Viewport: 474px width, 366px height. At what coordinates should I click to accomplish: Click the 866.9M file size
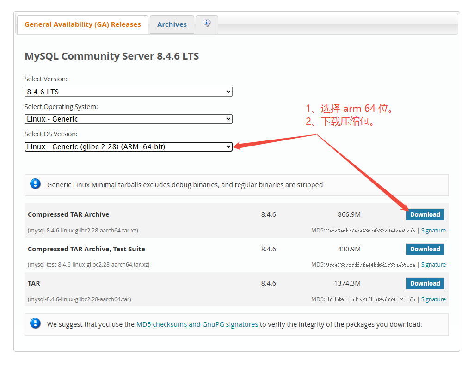click(349, 214)
